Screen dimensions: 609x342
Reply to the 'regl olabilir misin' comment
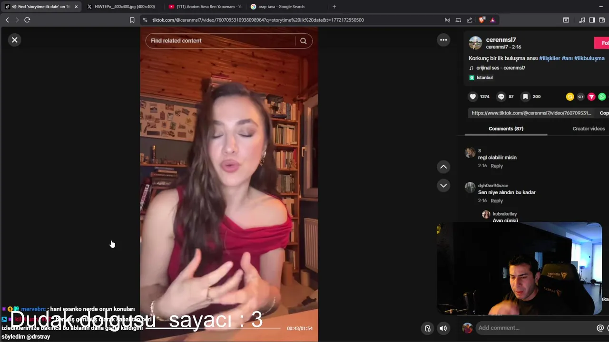click(497, 166)
